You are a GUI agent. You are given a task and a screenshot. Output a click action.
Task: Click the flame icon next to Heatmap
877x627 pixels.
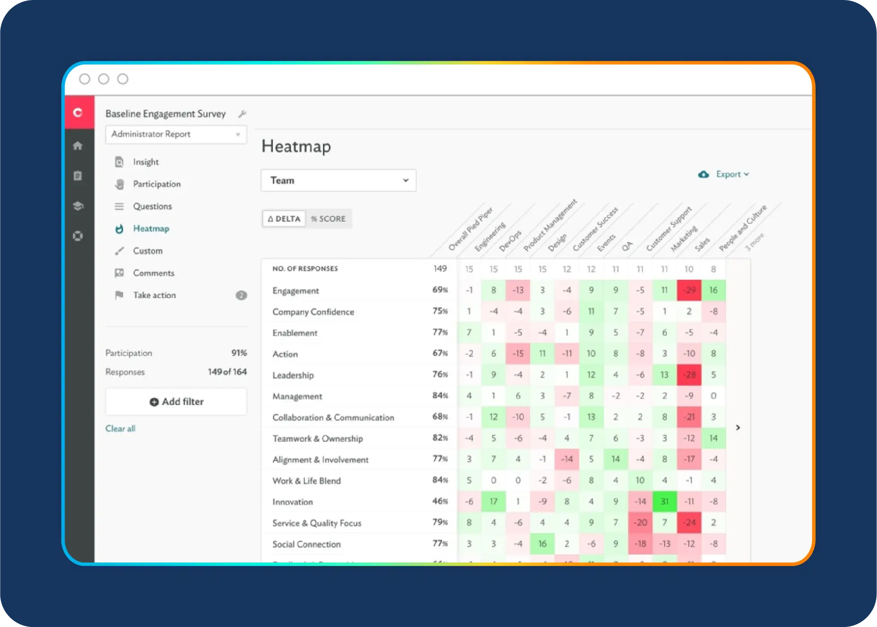(119, 229)
